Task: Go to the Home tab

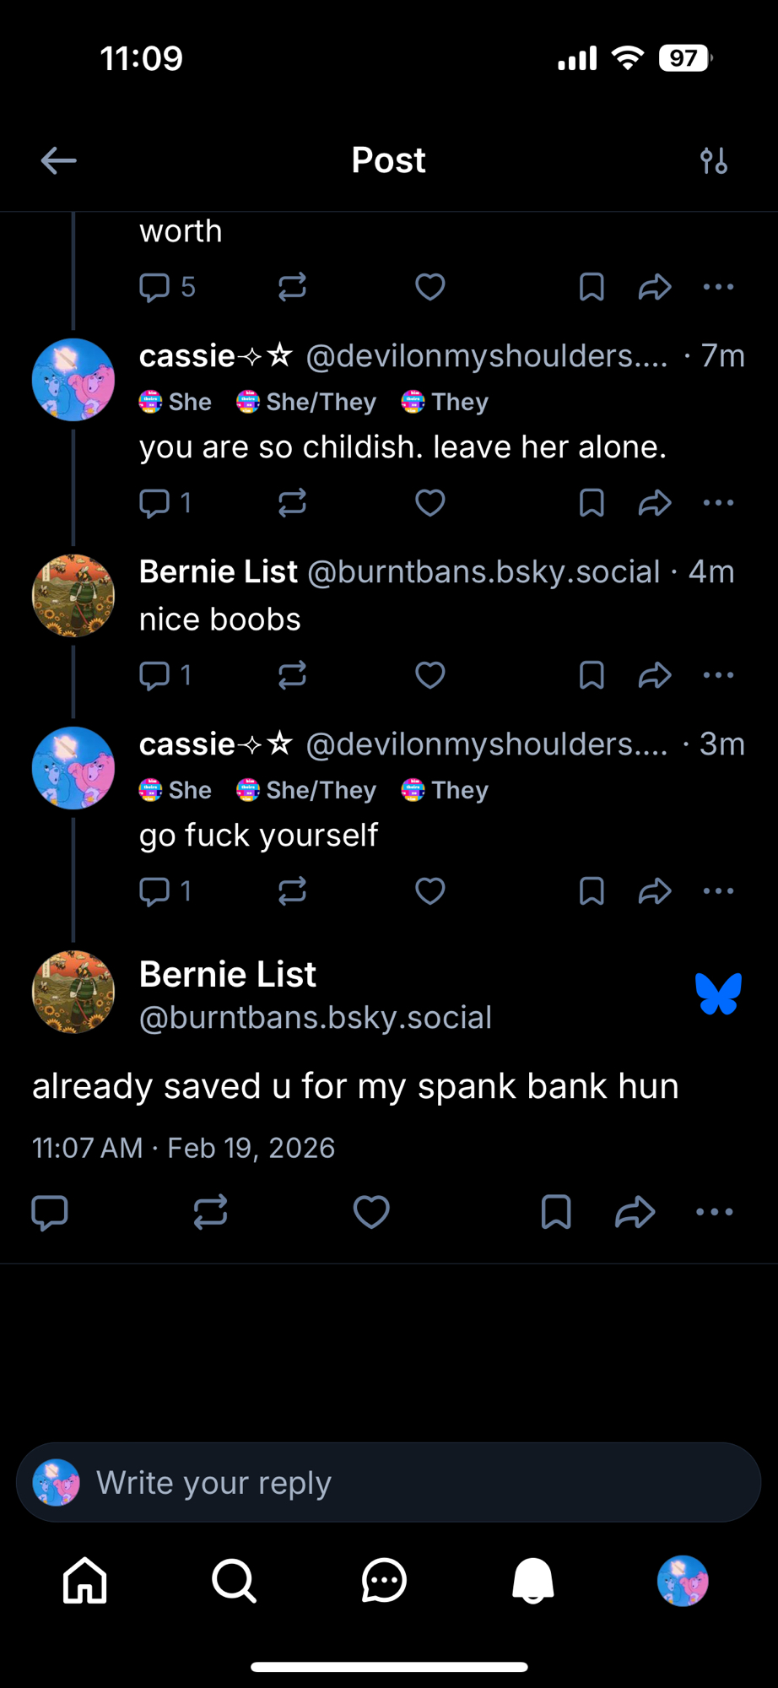Action: coord(85,1581)
